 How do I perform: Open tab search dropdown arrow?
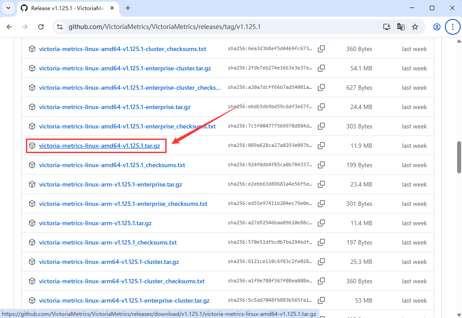pos(8,8)
